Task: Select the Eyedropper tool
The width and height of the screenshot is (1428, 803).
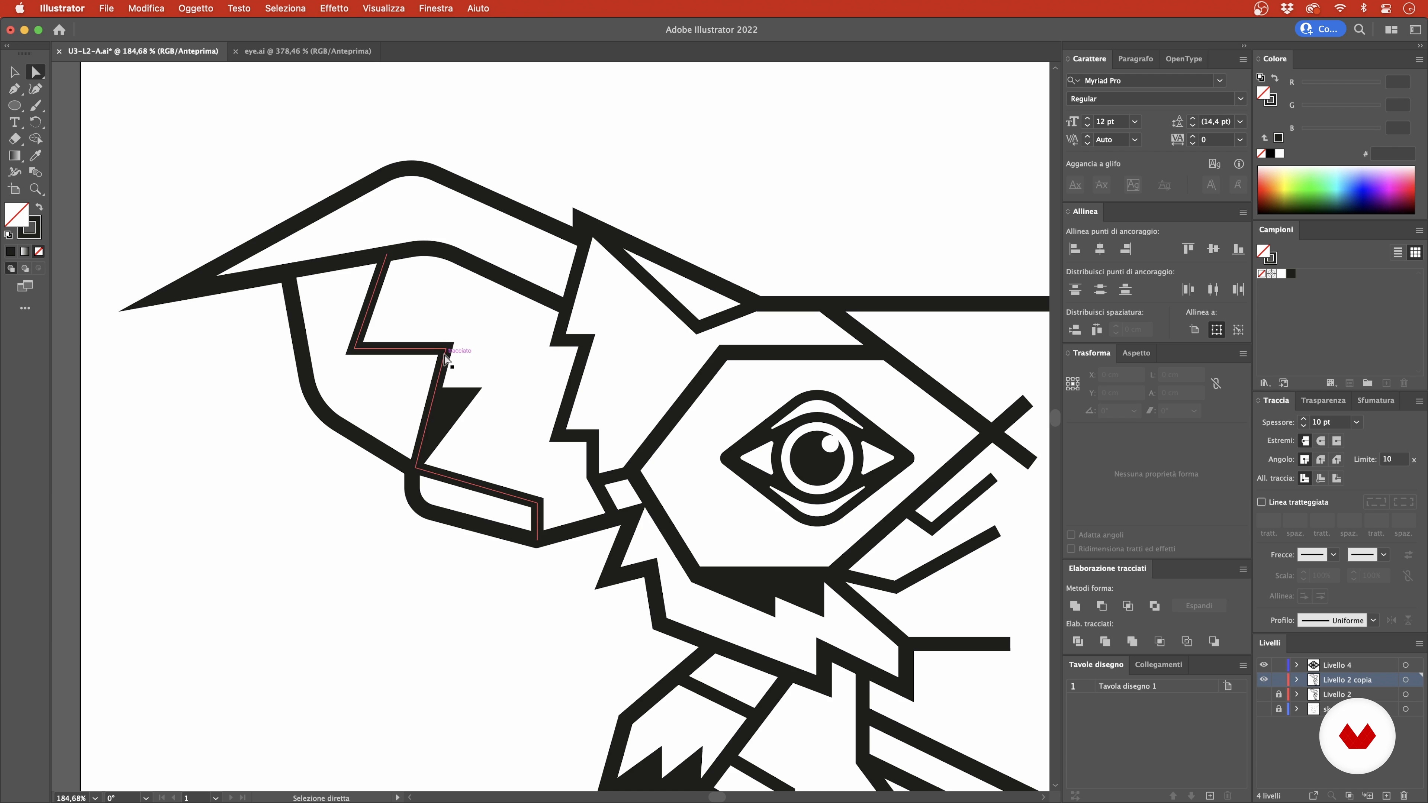Action: (x=35, y=156)
